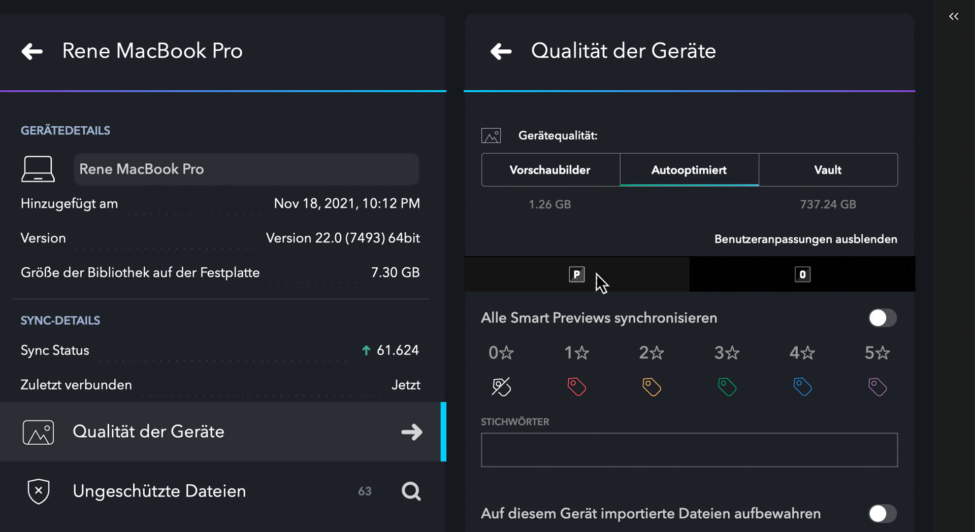Select the Vorschaubilder quality option
The height and width of the screenshot is (532, 975).
(x=550, y=170)
